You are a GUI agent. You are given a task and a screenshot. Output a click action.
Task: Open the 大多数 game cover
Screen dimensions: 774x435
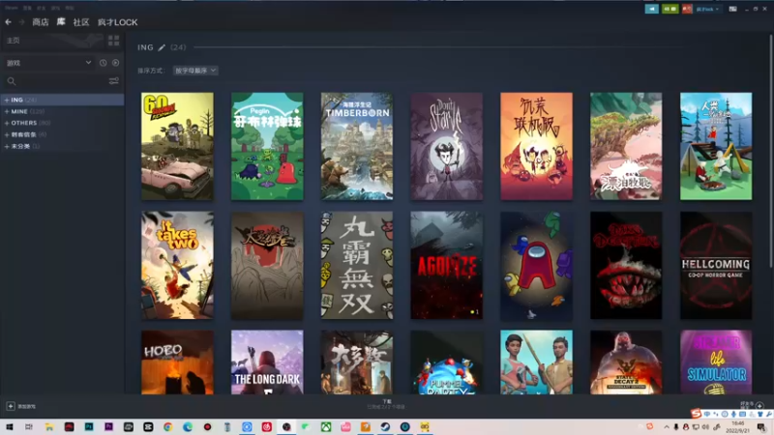(x=357, y=362)
